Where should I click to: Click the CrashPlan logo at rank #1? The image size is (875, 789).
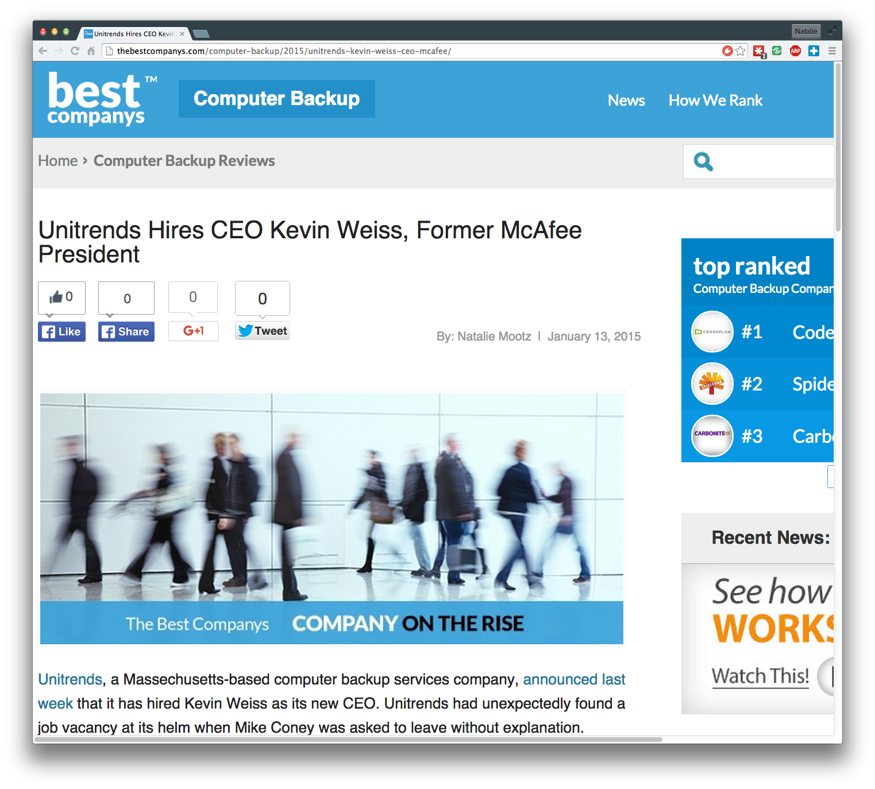(x=712, y=331)
